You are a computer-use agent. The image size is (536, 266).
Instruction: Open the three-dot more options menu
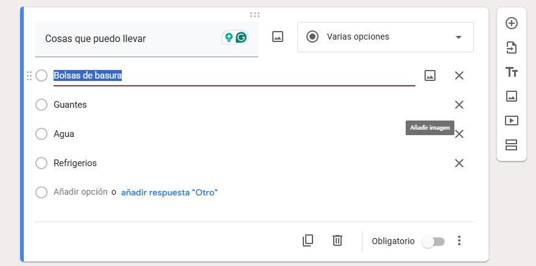point(460,241)
